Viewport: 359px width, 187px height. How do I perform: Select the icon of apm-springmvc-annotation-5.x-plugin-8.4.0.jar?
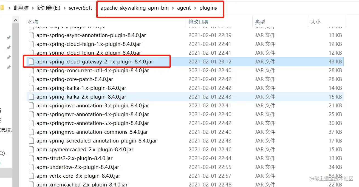(31, 123)
